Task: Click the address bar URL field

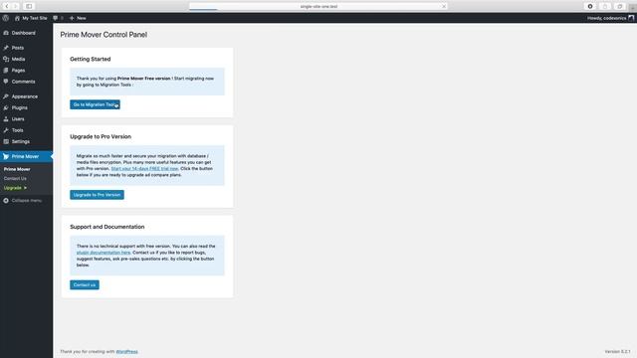Action: pos(318,6)
